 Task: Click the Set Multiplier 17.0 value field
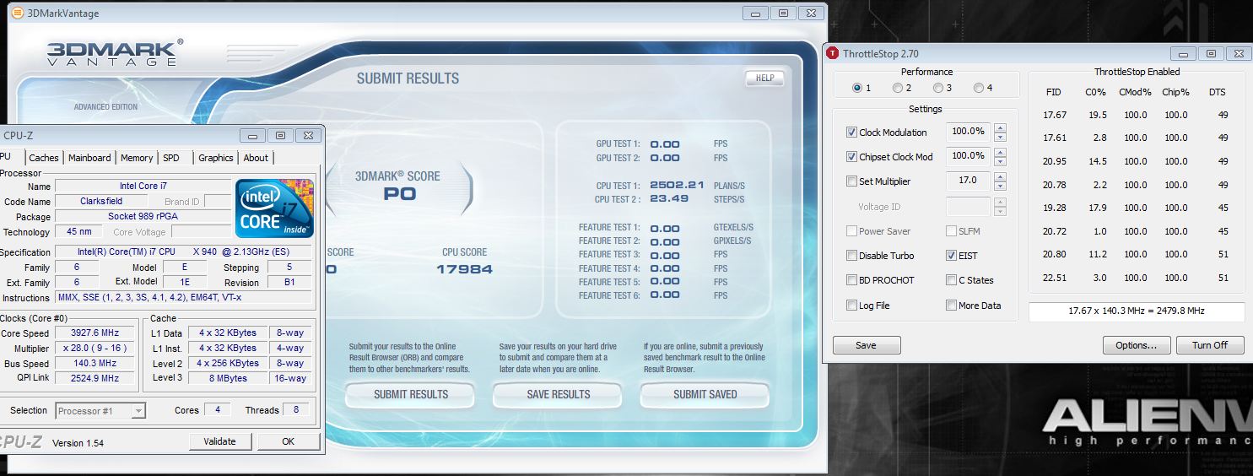968,181
